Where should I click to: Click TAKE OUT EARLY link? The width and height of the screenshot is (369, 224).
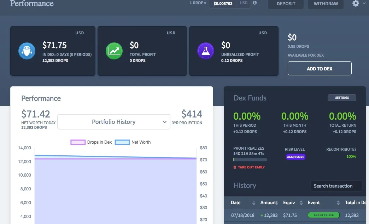(251, 167)
